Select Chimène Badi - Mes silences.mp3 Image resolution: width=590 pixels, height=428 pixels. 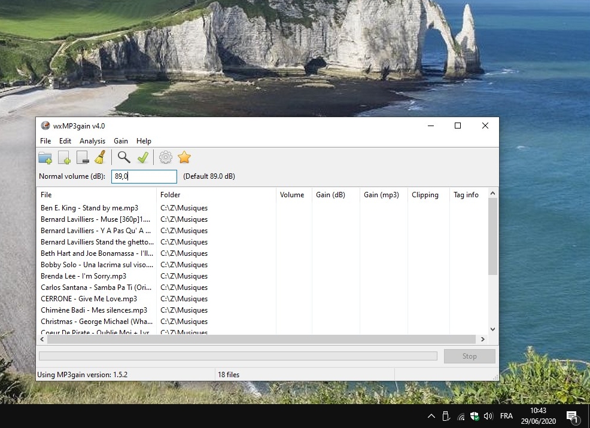click(x=94, y=310)
